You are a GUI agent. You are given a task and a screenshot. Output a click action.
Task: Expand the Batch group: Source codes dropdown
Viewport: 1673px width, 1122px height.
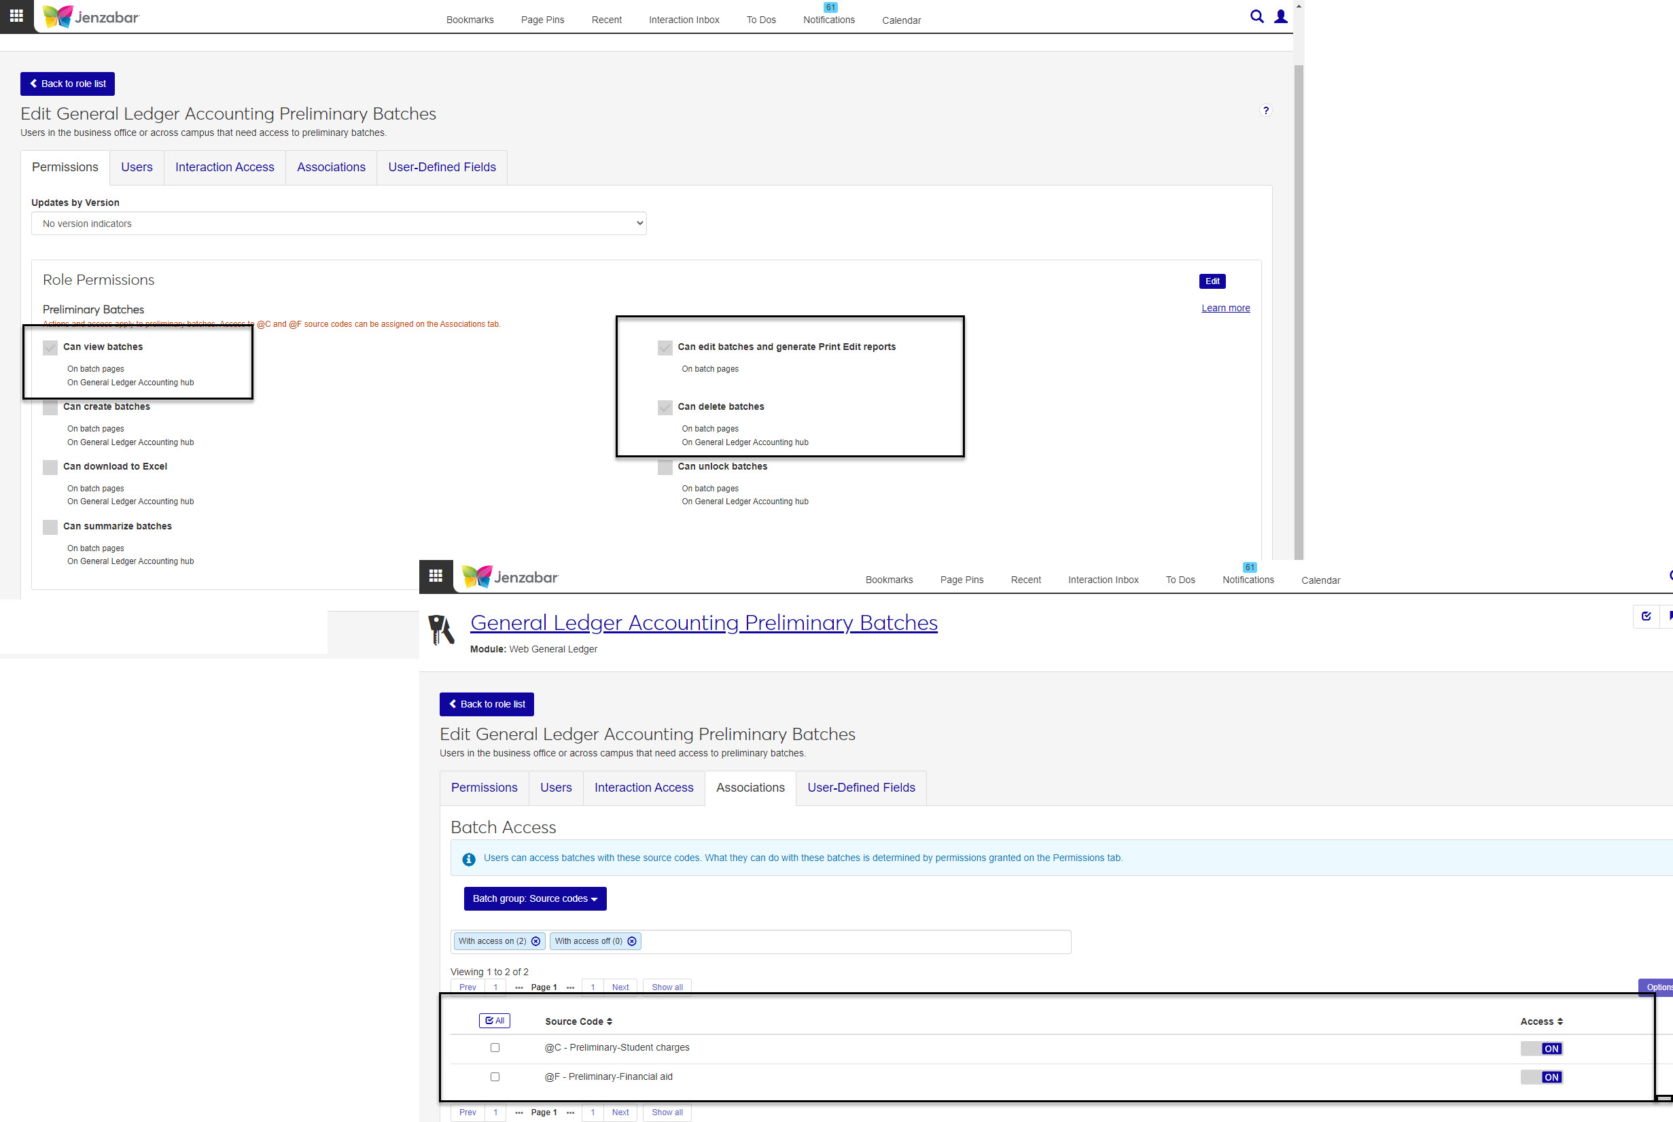[535, 898]
